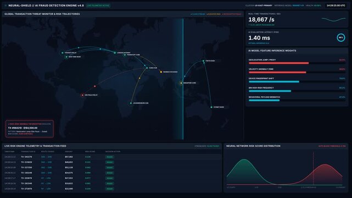Click the Elevated Risk legend item

click(x=214, y=14)
